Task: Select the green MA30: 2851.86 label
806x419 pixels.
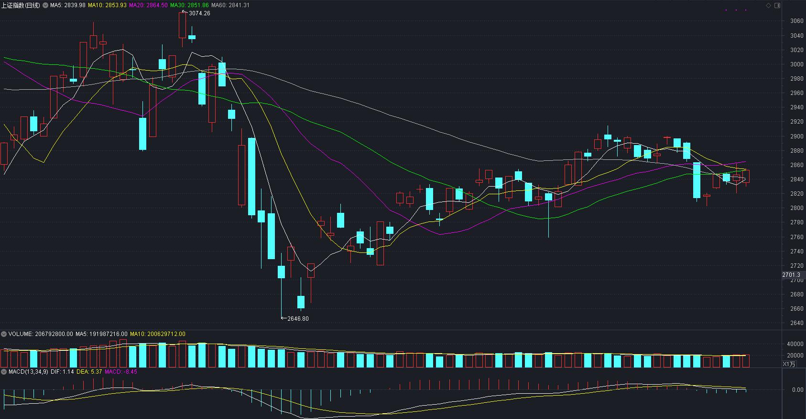Action: pyautogui.click(x=190, y=5)
